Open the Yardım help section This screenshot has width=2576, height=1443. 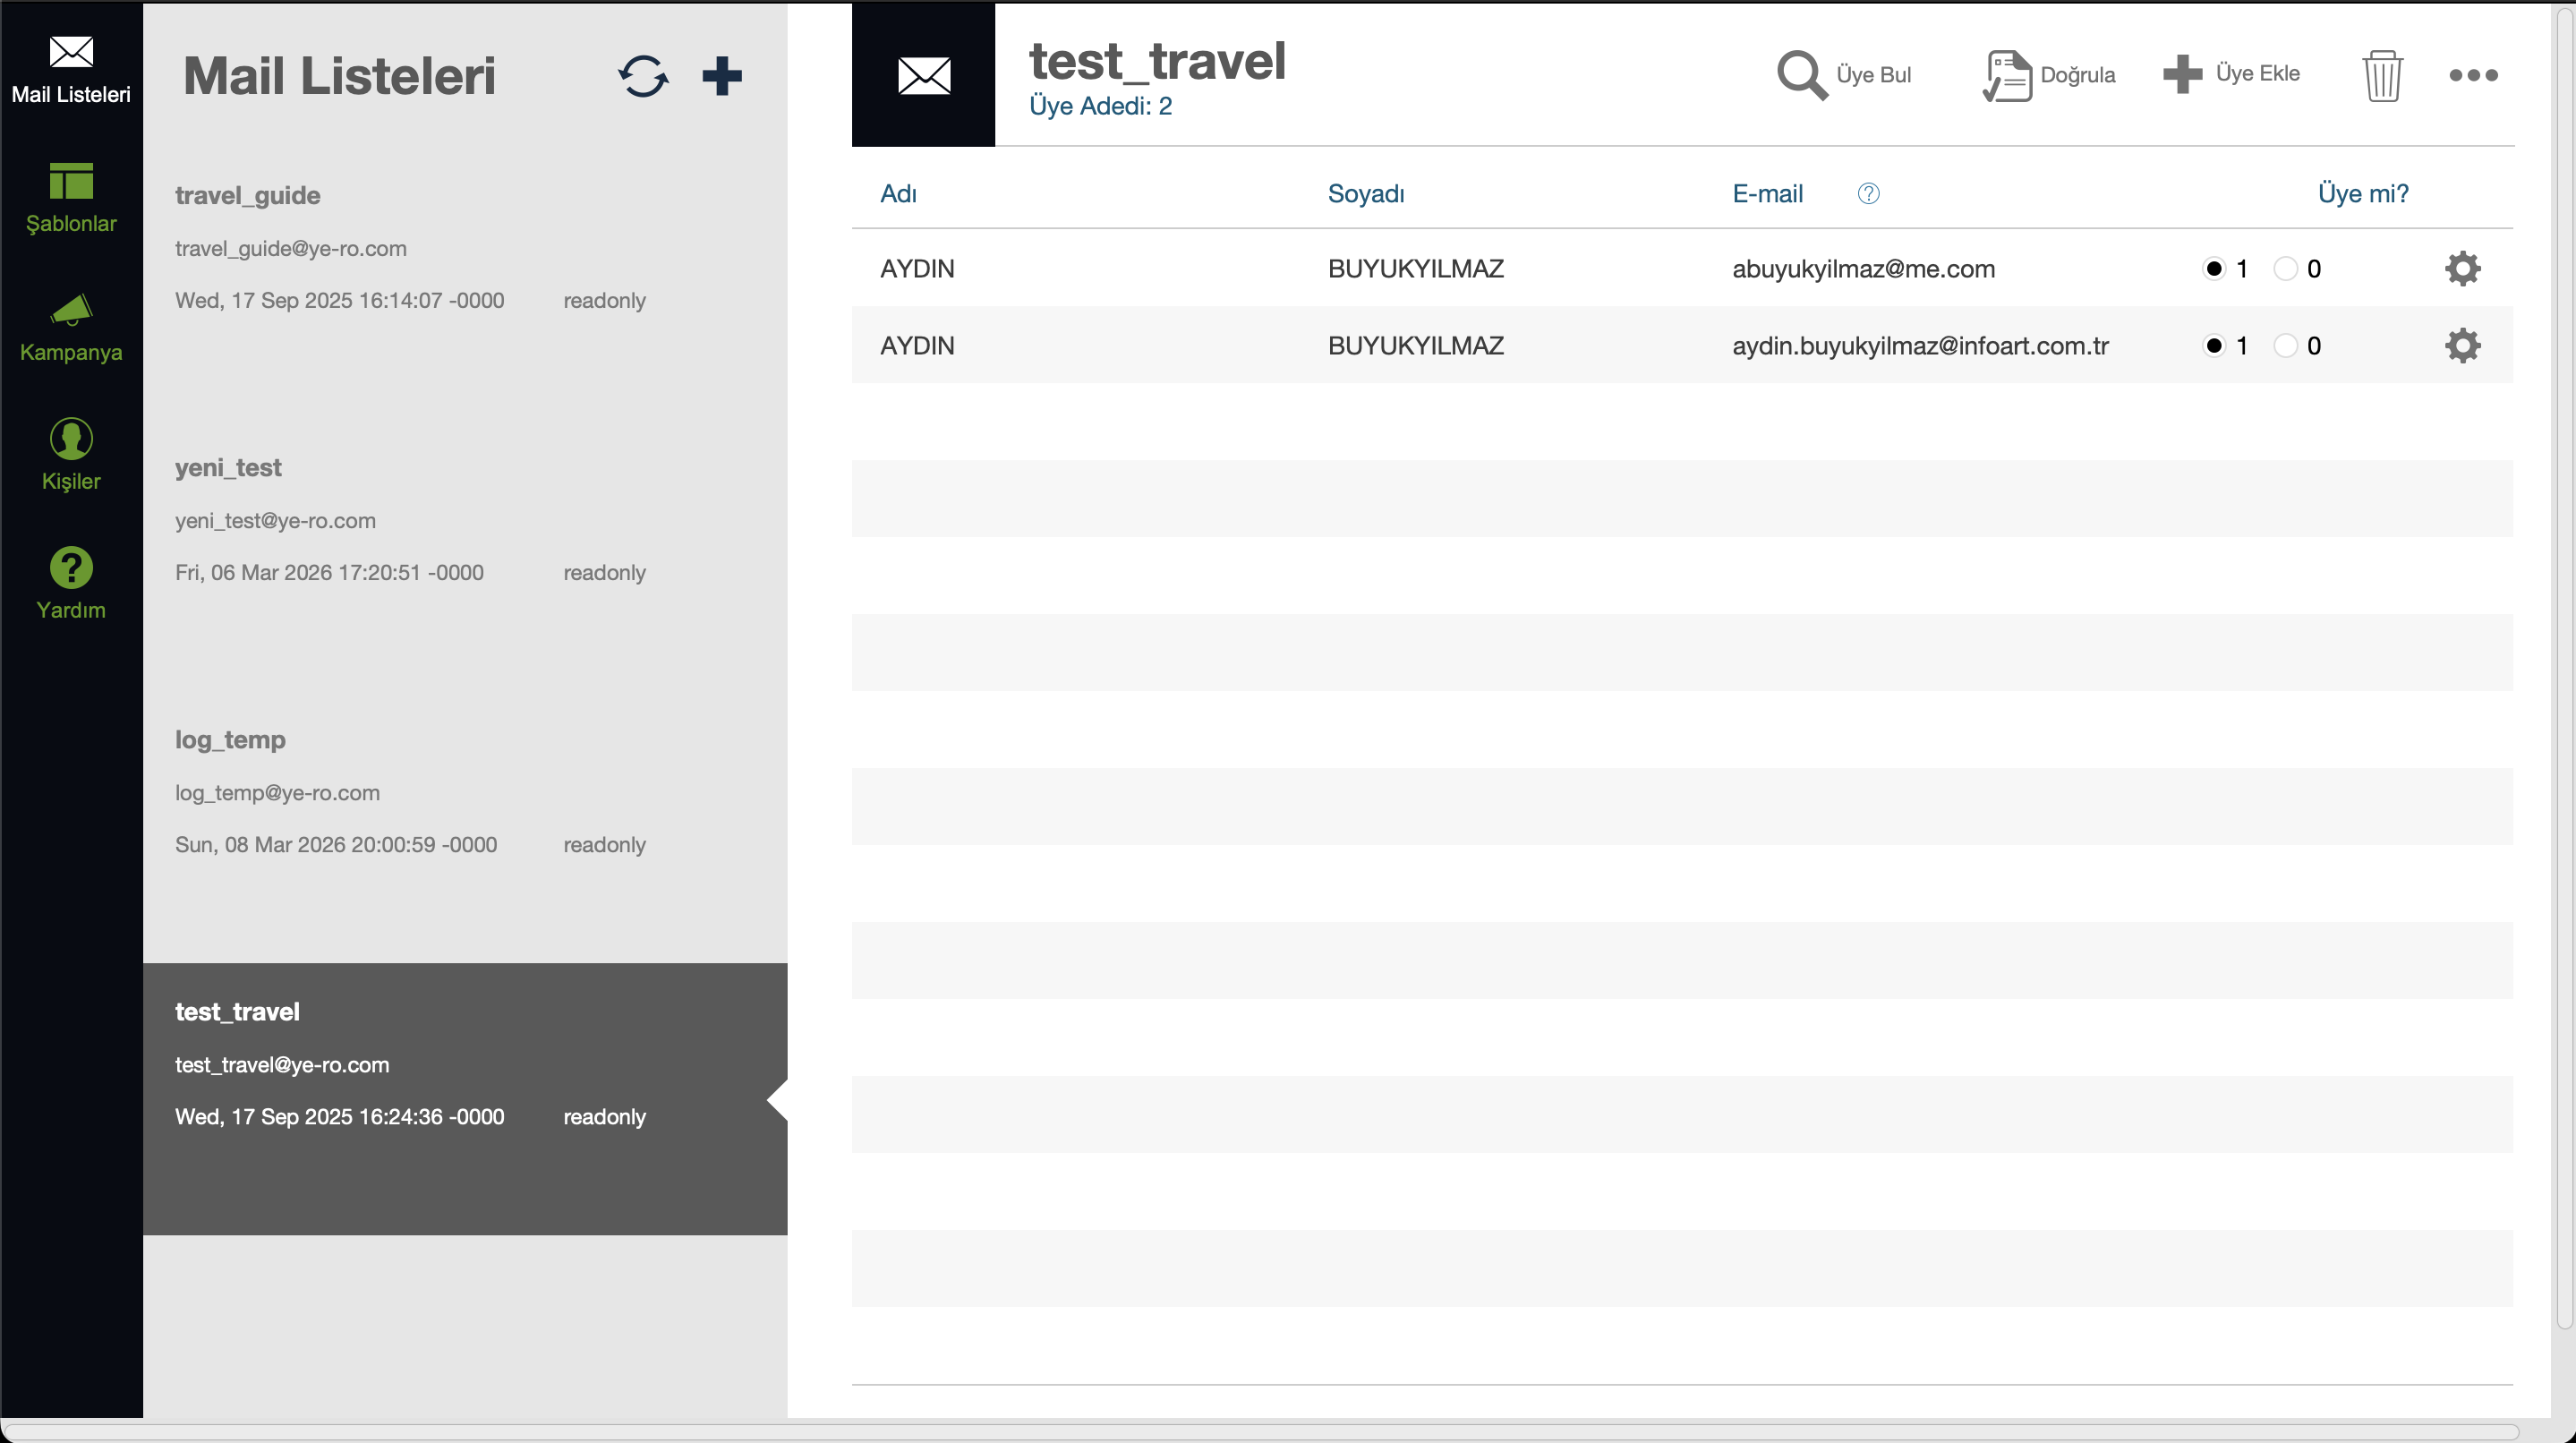(x=71, y=584)
